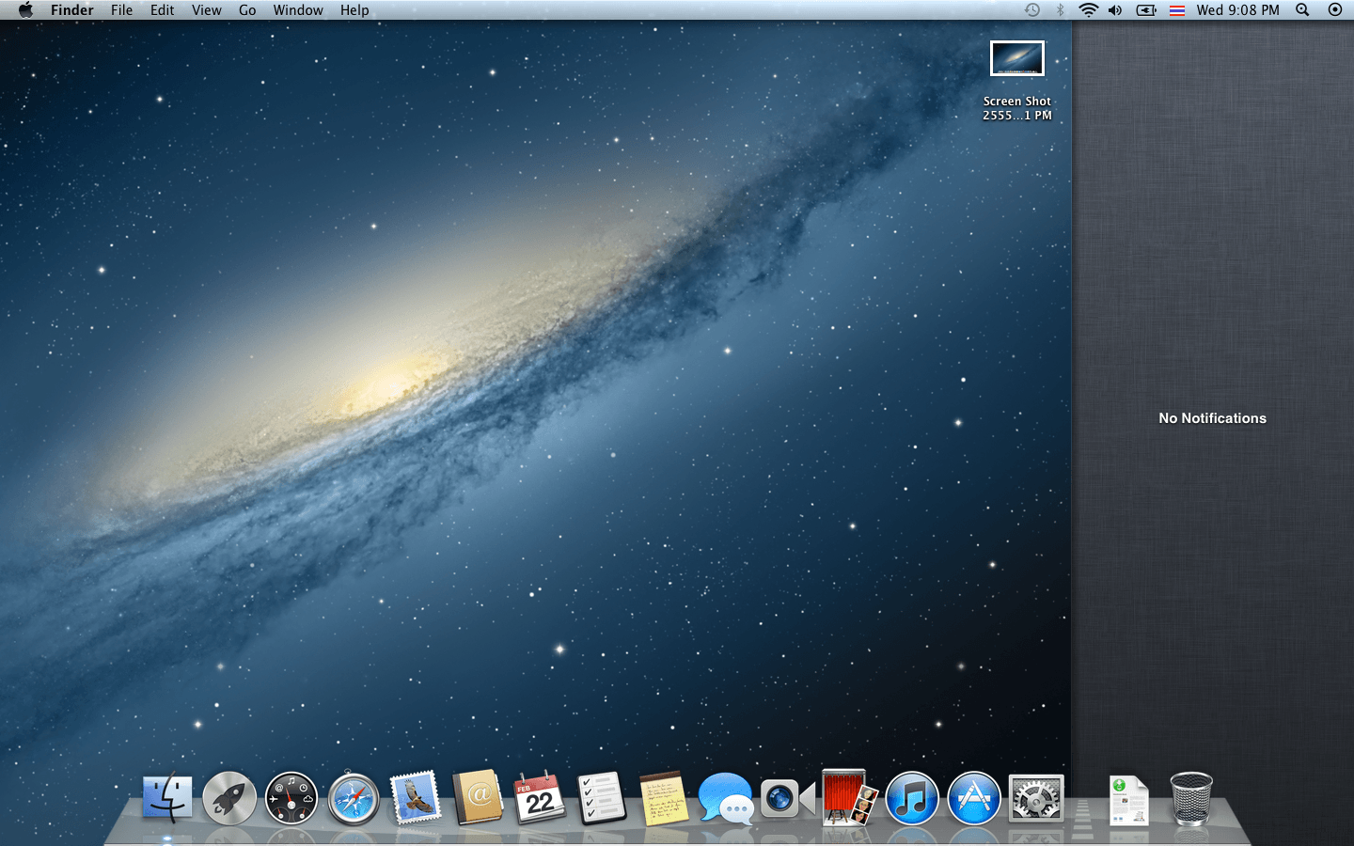
Task: Click the Trash can in the Dock
Action: pyautogui.click(x=1190, y=799)
